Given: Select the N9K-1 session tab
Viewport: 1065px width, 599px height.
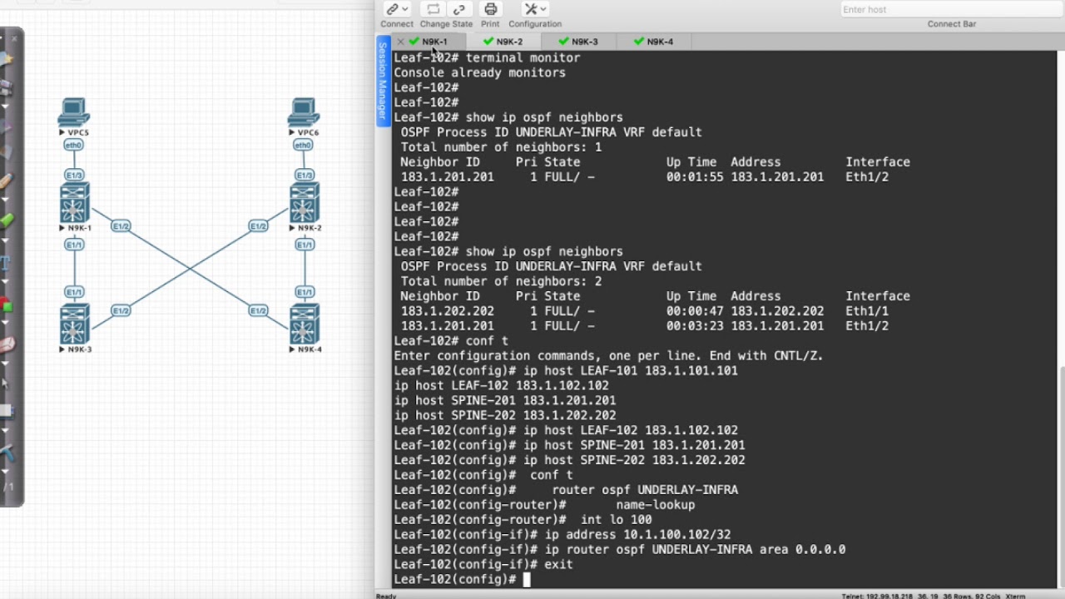Looking at the screenshot, I should click(428, 42).
